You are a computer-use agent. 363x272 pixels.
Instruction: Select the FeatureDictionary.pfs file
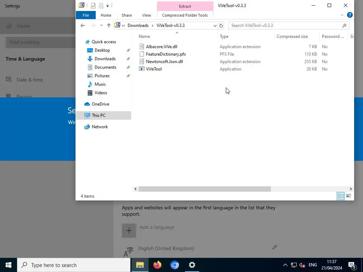[x=166, y=54]
